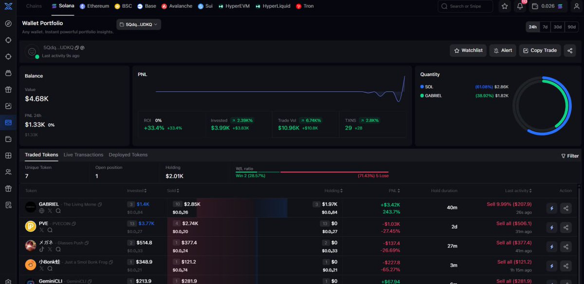Sort table by Invested column
The width and height of the screenshot is (584, 284).
pyautogui.click(x=137, y=191)
